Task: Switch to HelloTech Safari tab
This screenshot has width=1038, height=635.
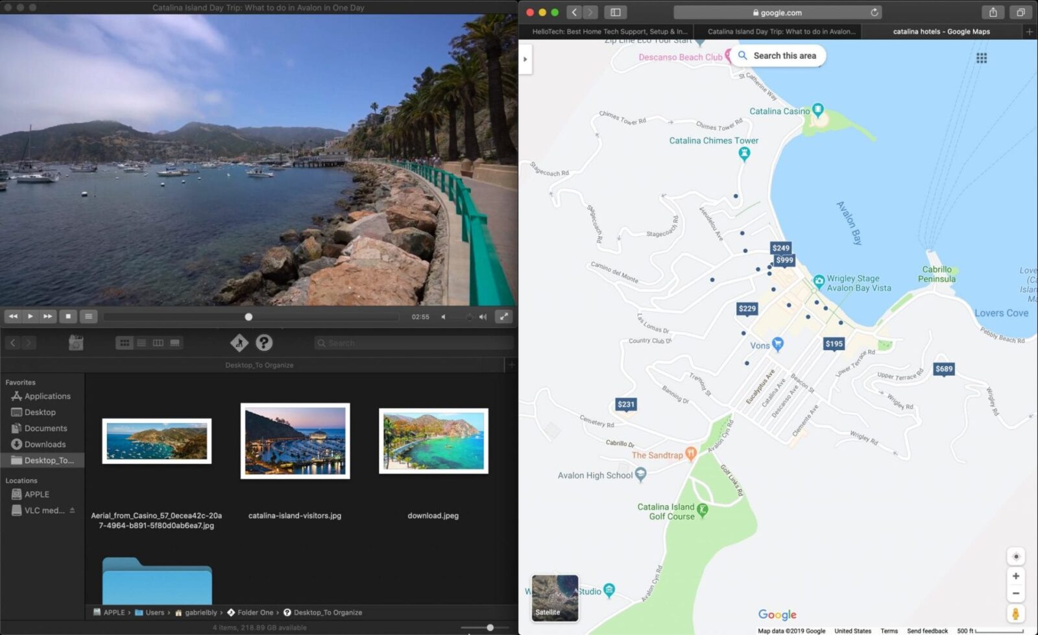Action: [x=606, y=31]
